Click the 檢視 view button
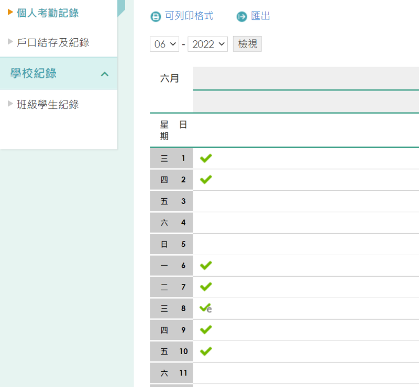Image resolution: width=419 pixels, height=387 pixels. pos(247,44)
